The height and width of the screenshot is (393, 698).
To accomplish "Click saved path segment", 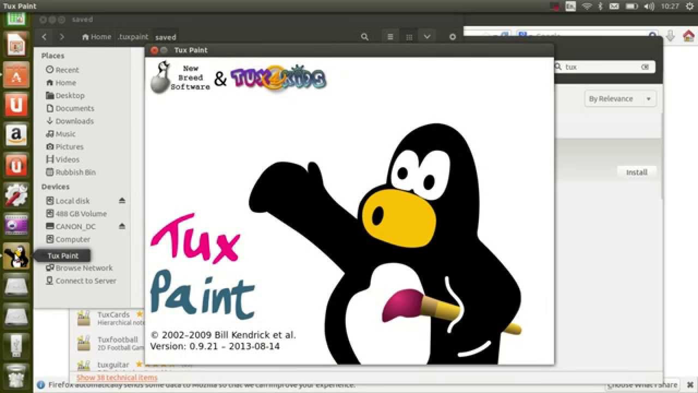I will click(x=165, y=37).
